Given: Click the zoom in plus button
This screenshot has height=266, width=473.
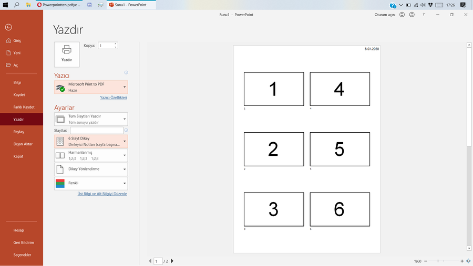Looking at the screenshot, I should click(x=462, y=261).
